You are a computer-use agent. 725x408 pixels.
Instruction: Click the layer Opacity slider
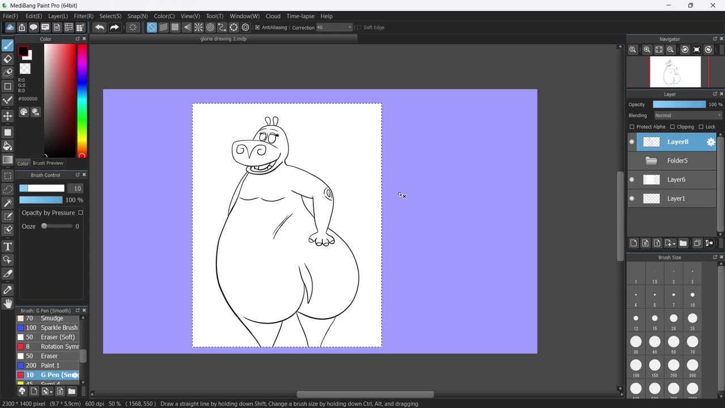coord(679,104)
